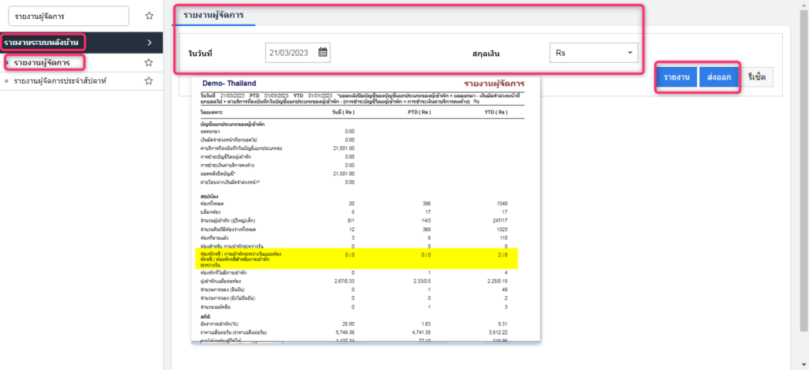Click the รีเซ็ต reset button

[756, 77]
